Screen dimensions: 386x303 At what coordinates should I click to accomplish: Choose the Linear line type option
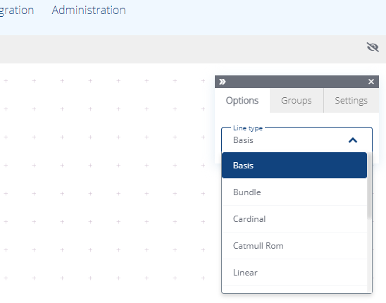294,273
